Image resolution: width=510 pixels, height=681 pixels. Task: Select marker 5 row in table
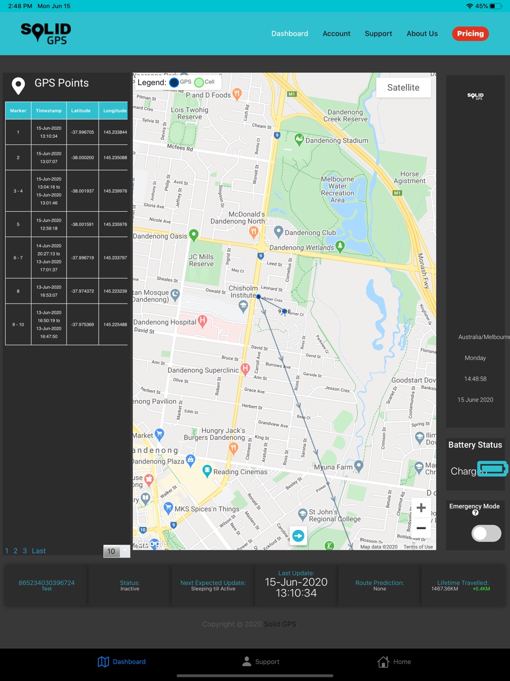coord(66,224)
